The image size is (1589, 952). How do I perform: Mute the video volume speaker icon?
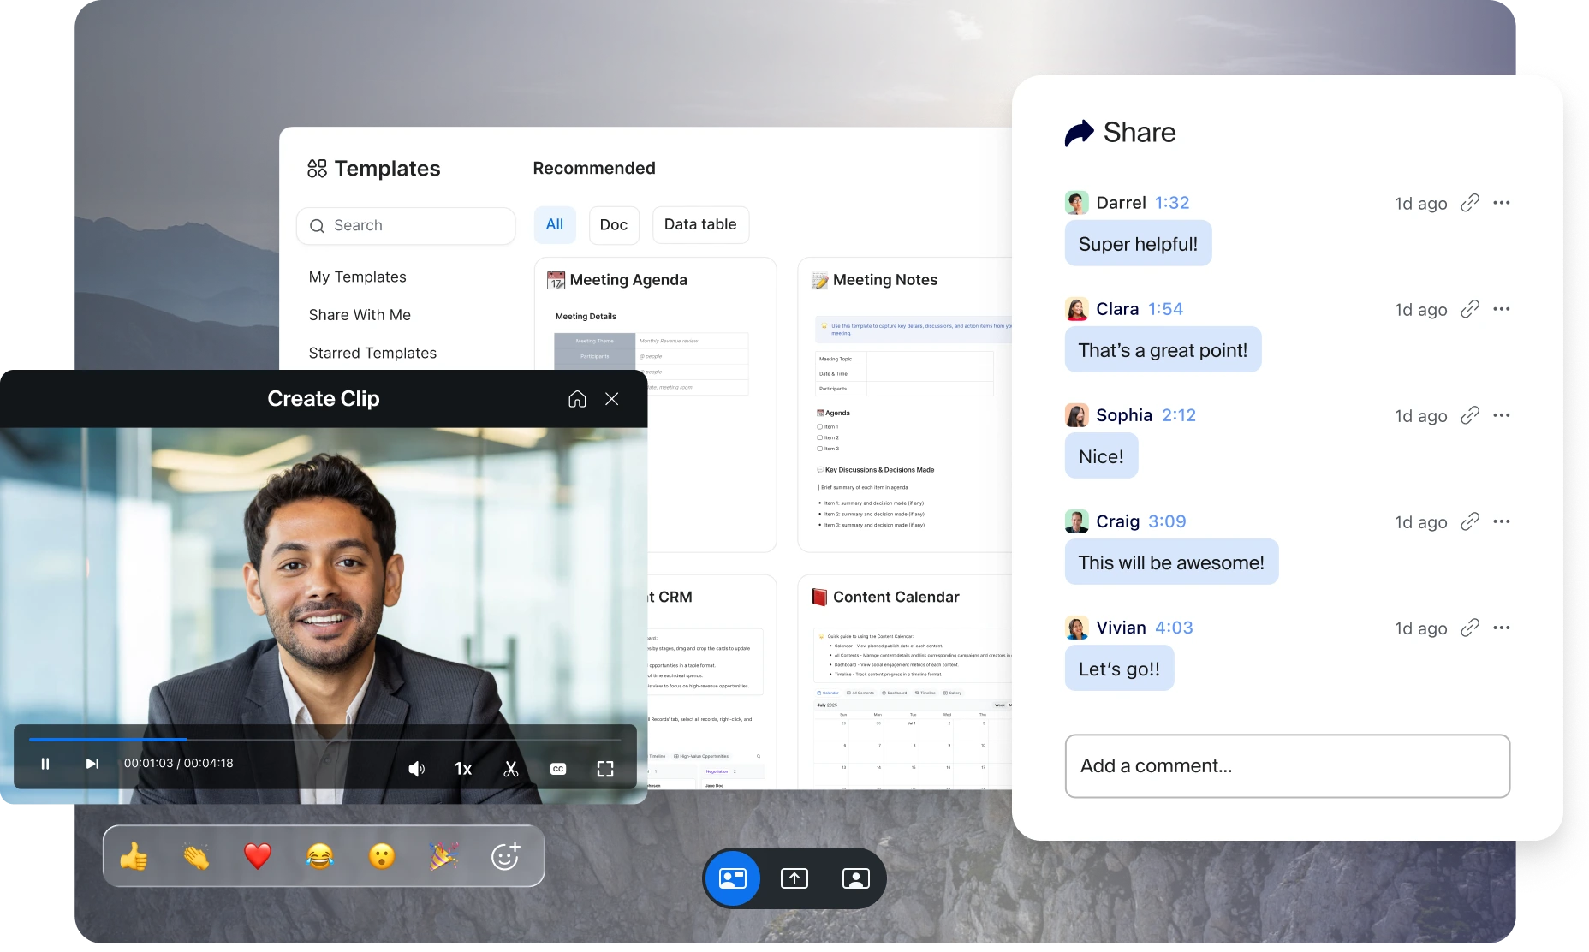pos(416,769)
